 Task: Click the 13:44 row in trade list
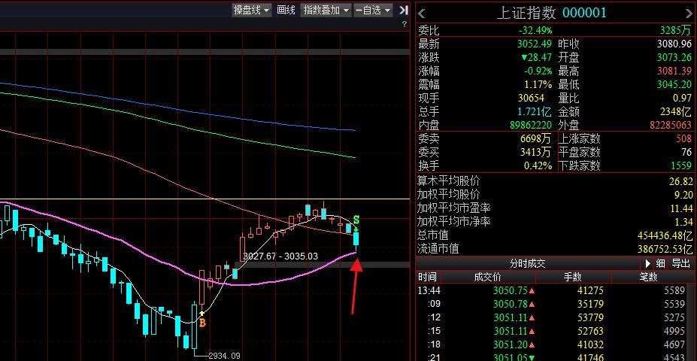[x=556, y=290]
